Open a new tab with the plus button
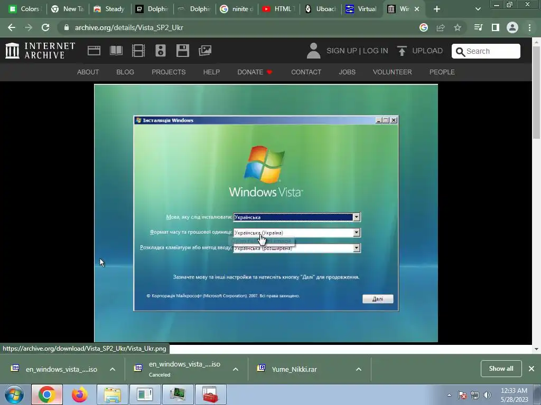The width and height of the screenshot is (541, 405). pyautogui.click(x=437, y=9)
